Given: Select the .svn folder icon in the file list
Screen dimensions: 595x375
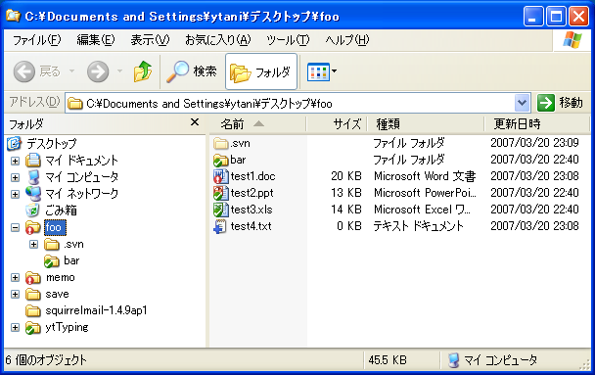Looking at the screenshot, I should (221, 144).
